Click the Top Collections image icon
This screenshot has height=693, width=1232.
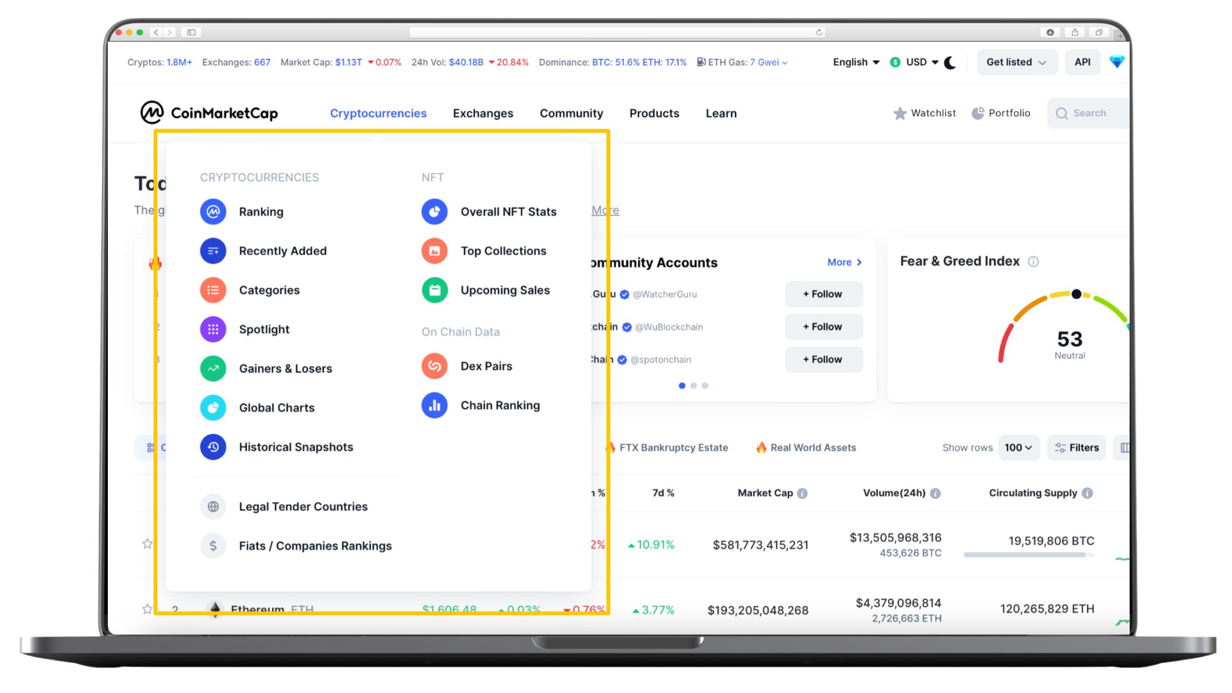434,251
